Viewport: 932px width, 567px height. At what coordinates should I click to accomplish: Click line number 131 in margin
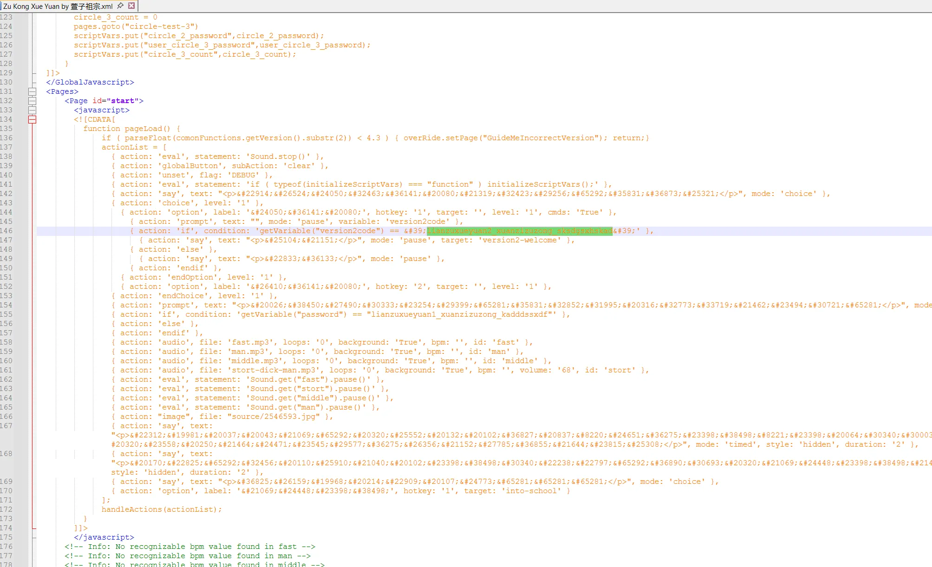[x=7, y=91]
